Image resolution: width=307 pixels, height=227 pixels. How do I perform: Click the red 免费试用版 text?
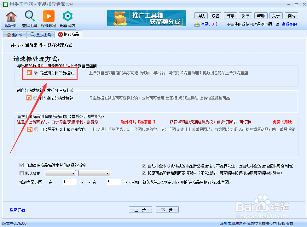282,122
